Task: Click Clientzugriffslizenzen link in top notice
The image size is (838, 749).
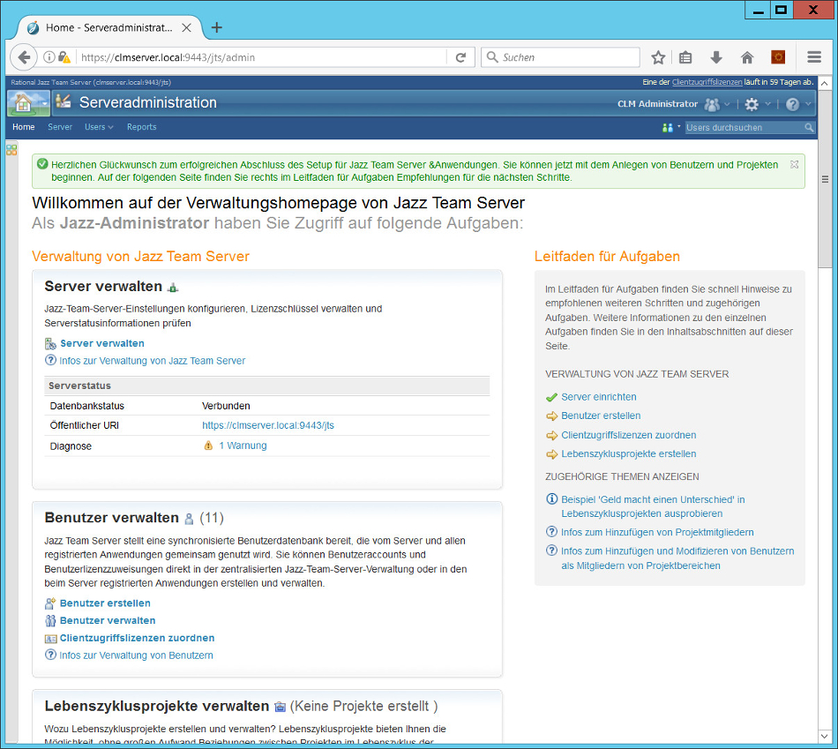Action: [707, 82]
